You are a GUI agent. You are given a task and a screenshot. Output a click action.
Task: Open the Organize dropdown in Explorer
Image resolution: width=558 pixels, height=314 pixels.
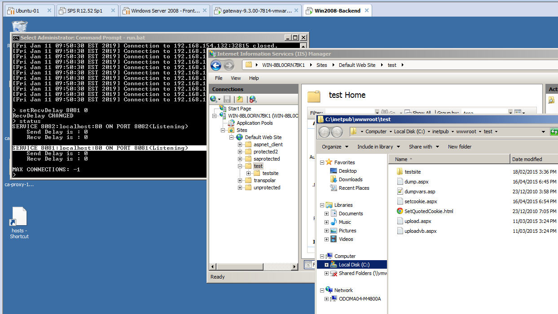[x=335, y=147]
